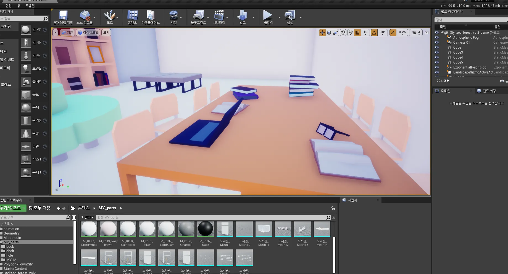Click the Save Current Level toolbar icon
Viewport: 508px width, 274px height.
click(63, 15)
